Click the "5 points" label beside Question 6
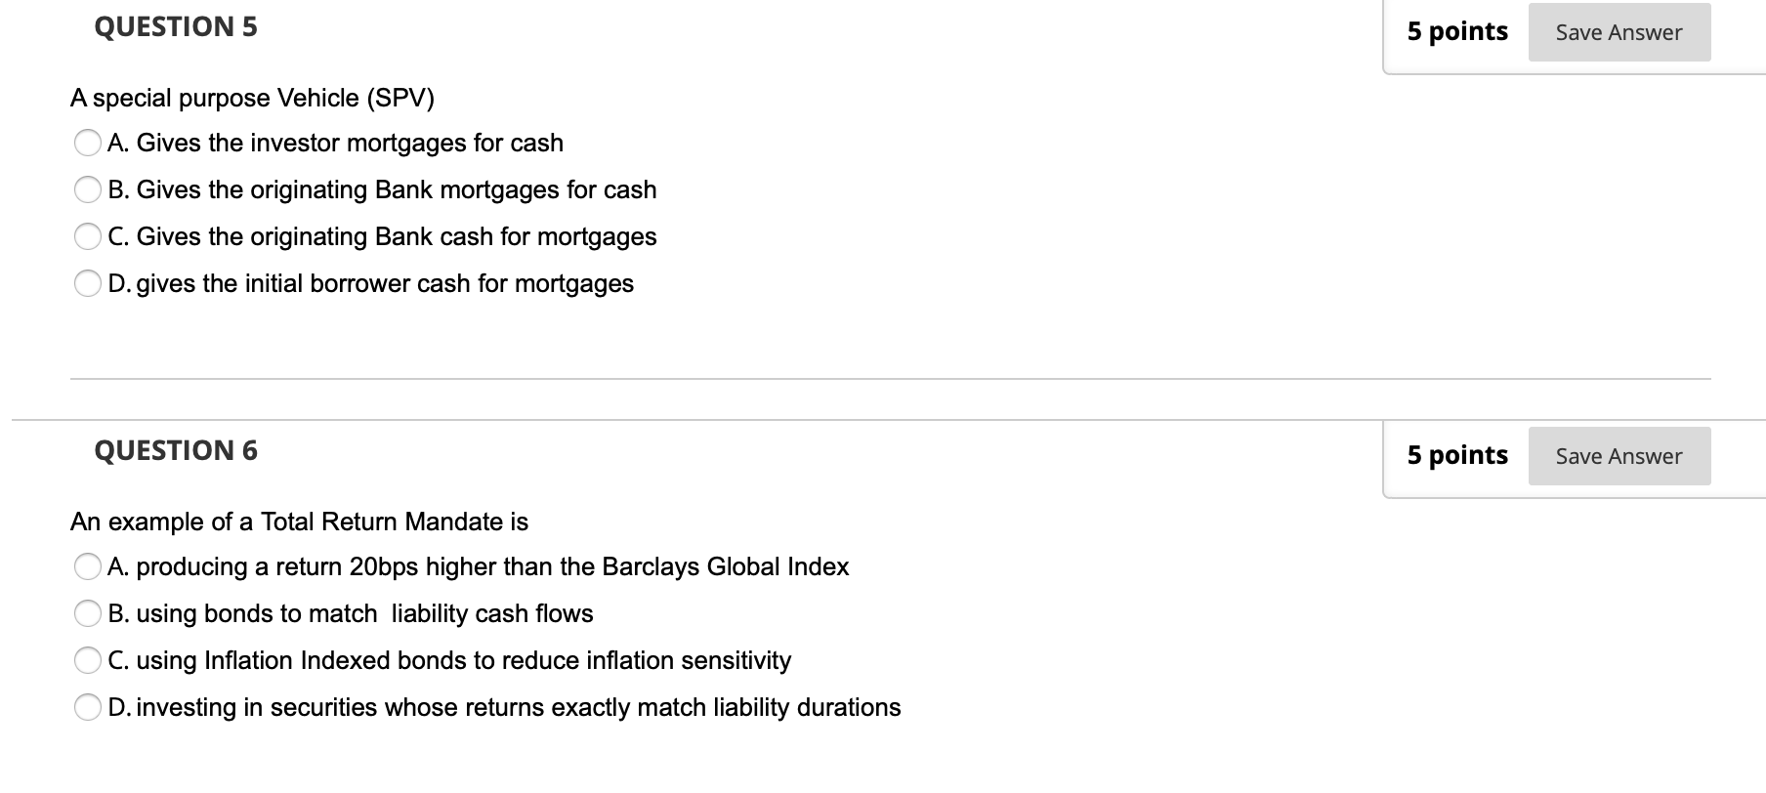 pos(1456,455)
